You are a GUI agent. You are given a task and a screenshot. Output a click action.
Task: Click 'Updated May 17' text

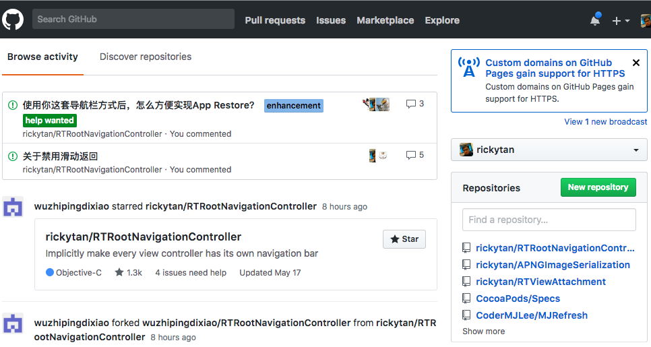point(270,273)
